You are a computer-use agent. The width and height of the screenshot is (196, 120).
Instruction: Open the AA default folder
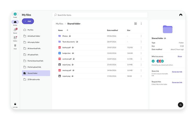coord(36,36)
